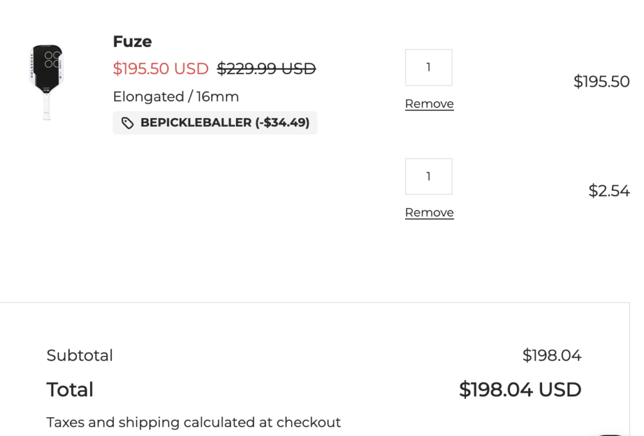
Task: Click the red $195.50 USD sale price
Action: click(160, 68)
